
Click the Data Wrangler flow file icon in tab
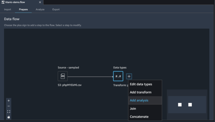click(3, 2)
